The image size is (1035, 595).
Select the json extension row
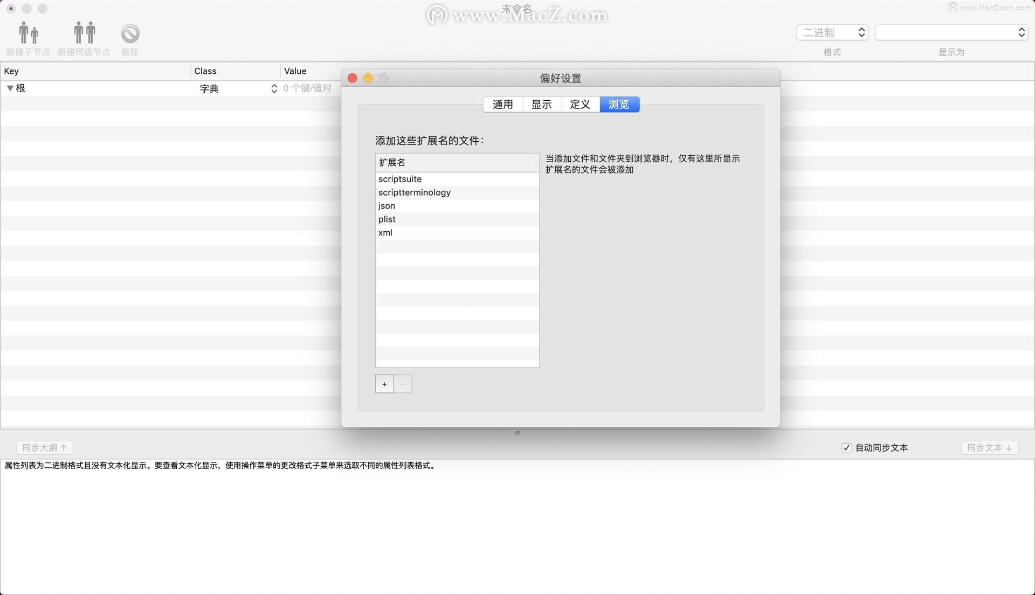coord(457,206)
